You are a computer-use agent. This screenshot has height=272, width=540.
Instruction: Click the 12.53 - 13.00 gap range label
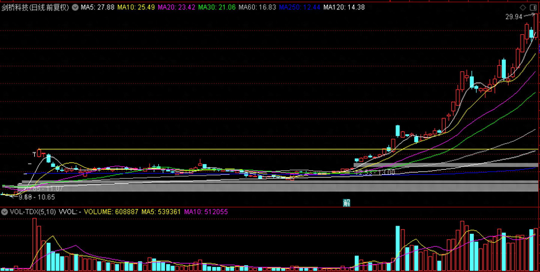tap(375, 172)
